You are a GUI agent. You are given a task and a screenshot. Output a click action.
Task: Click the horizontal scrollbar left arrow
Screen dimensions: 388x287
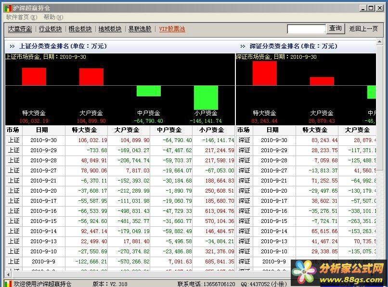coord(8,274)
